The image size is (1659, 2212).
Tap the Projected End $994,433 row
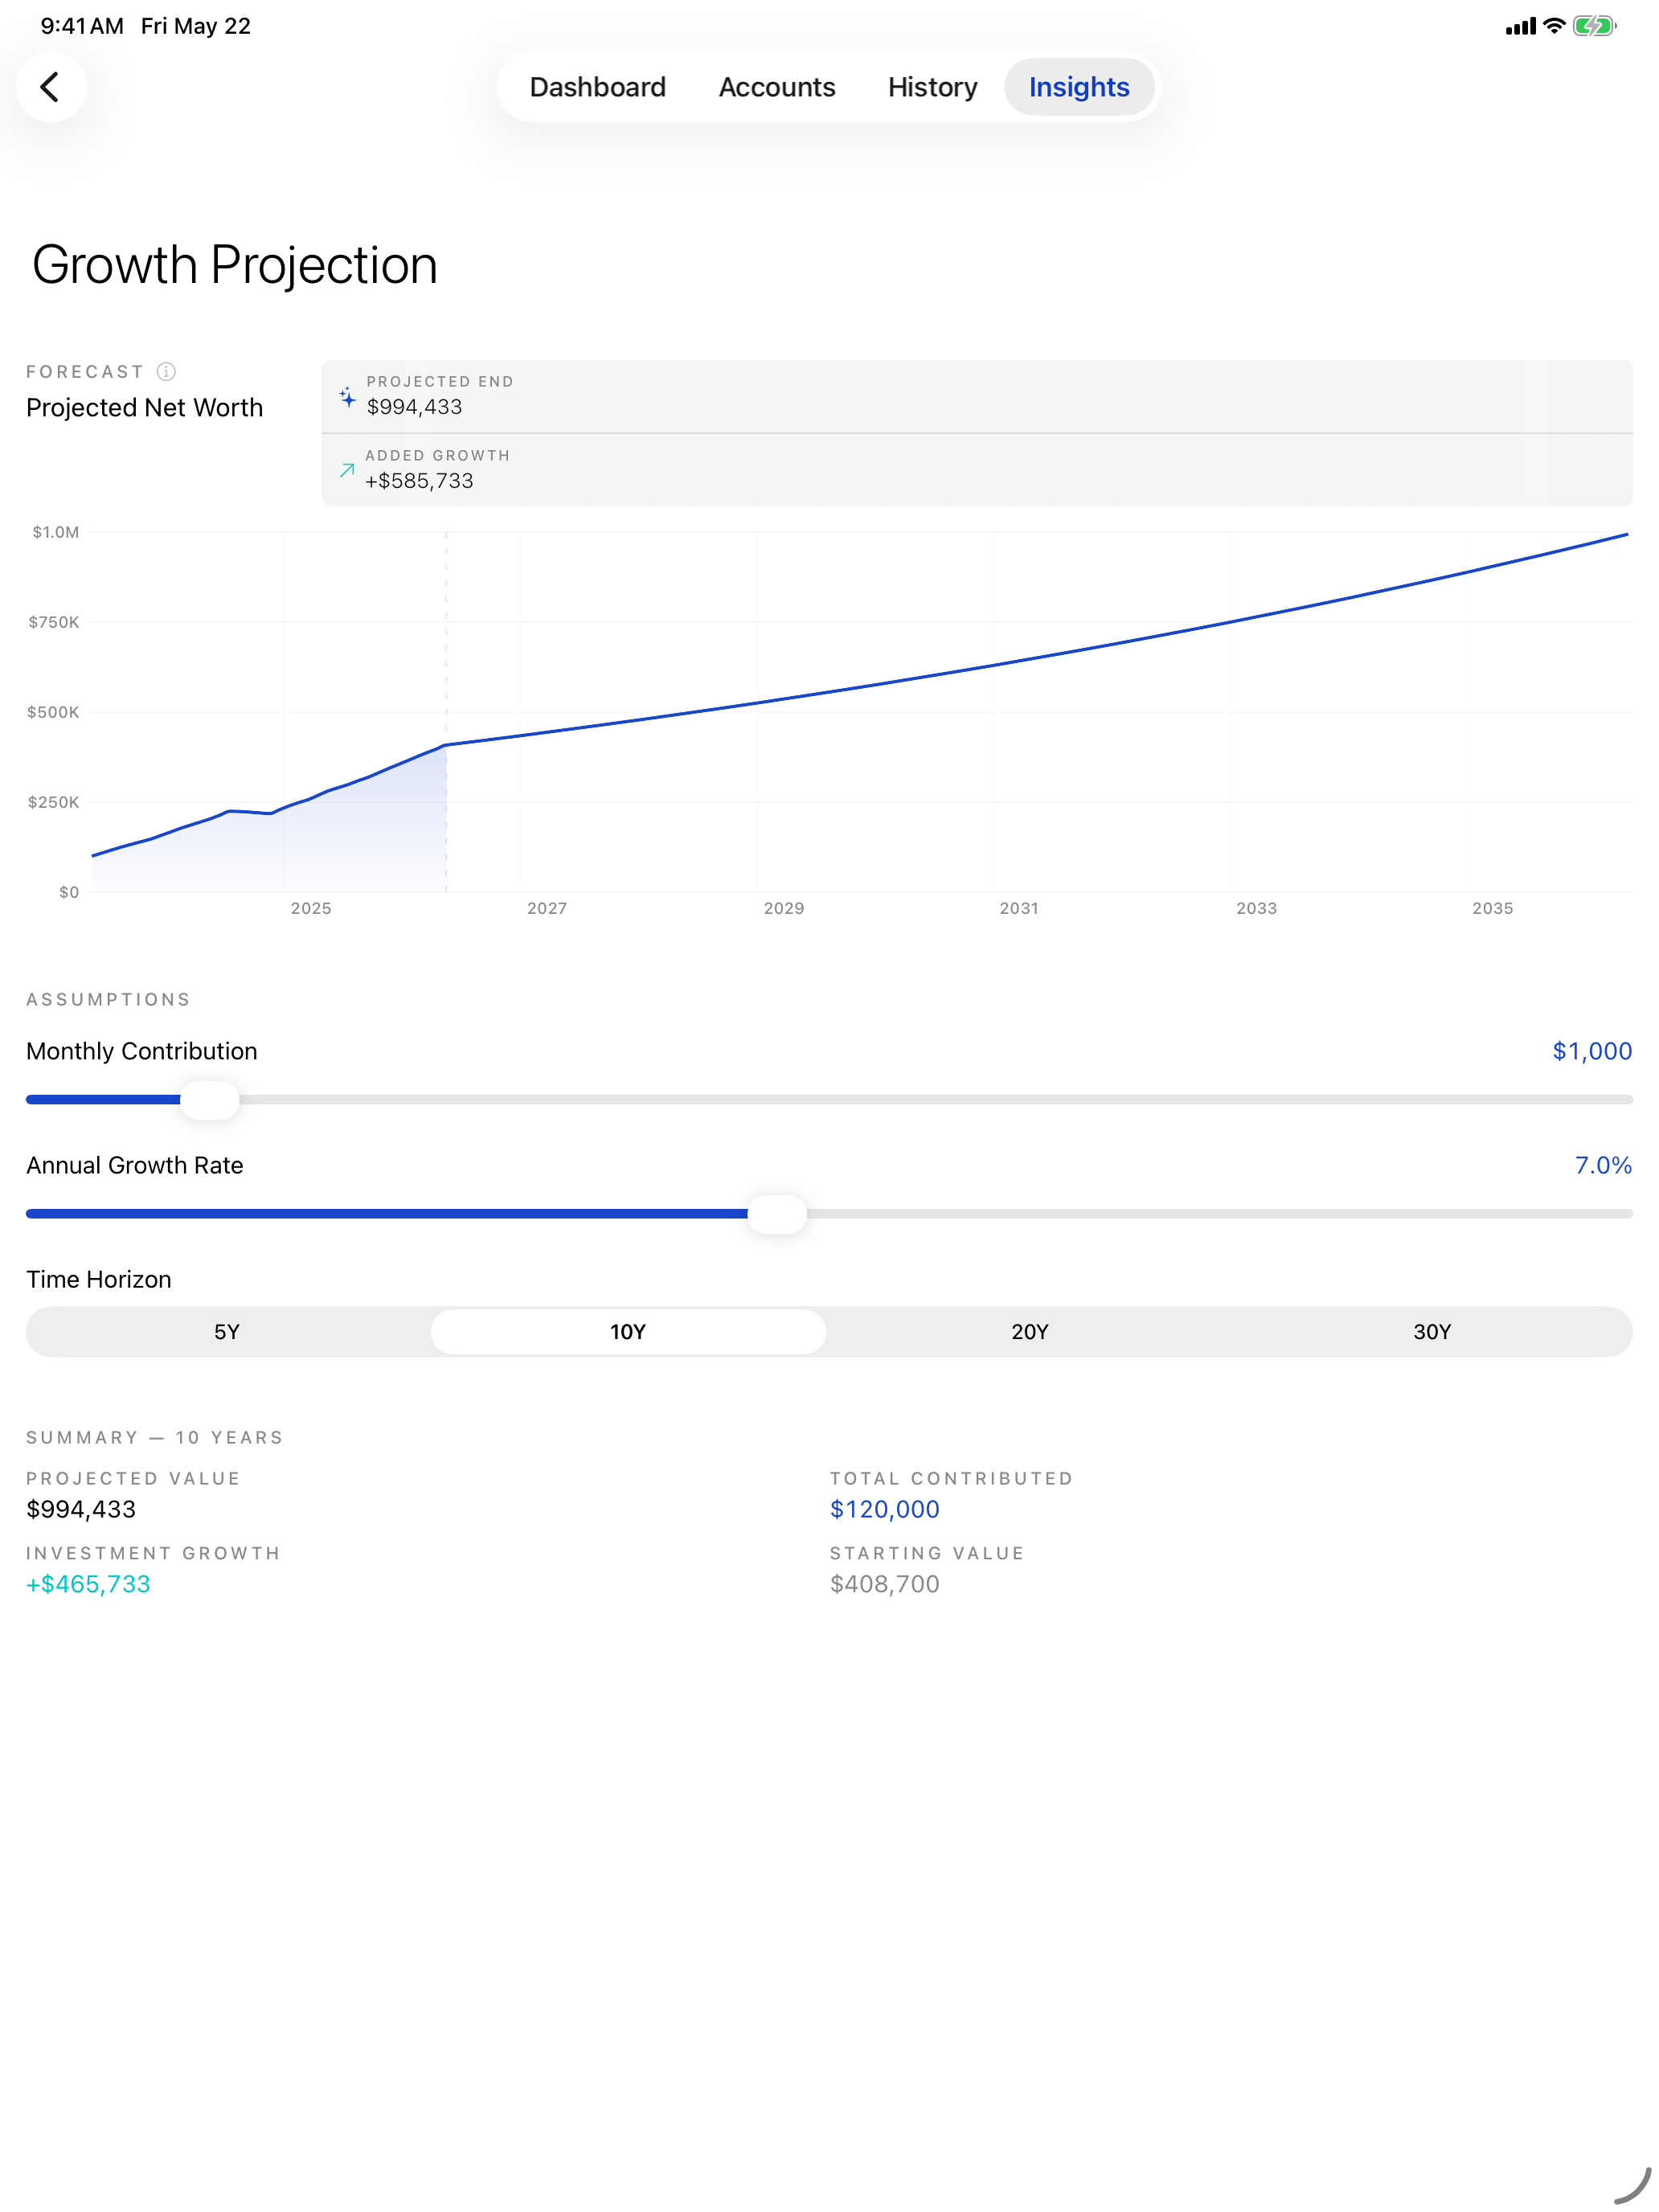coord(976,396)
